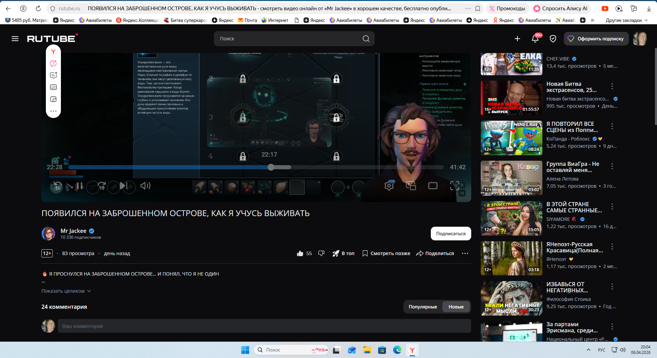Bookmark this page with the bookmark icon

pyautogui.click(x=478, y=9)
